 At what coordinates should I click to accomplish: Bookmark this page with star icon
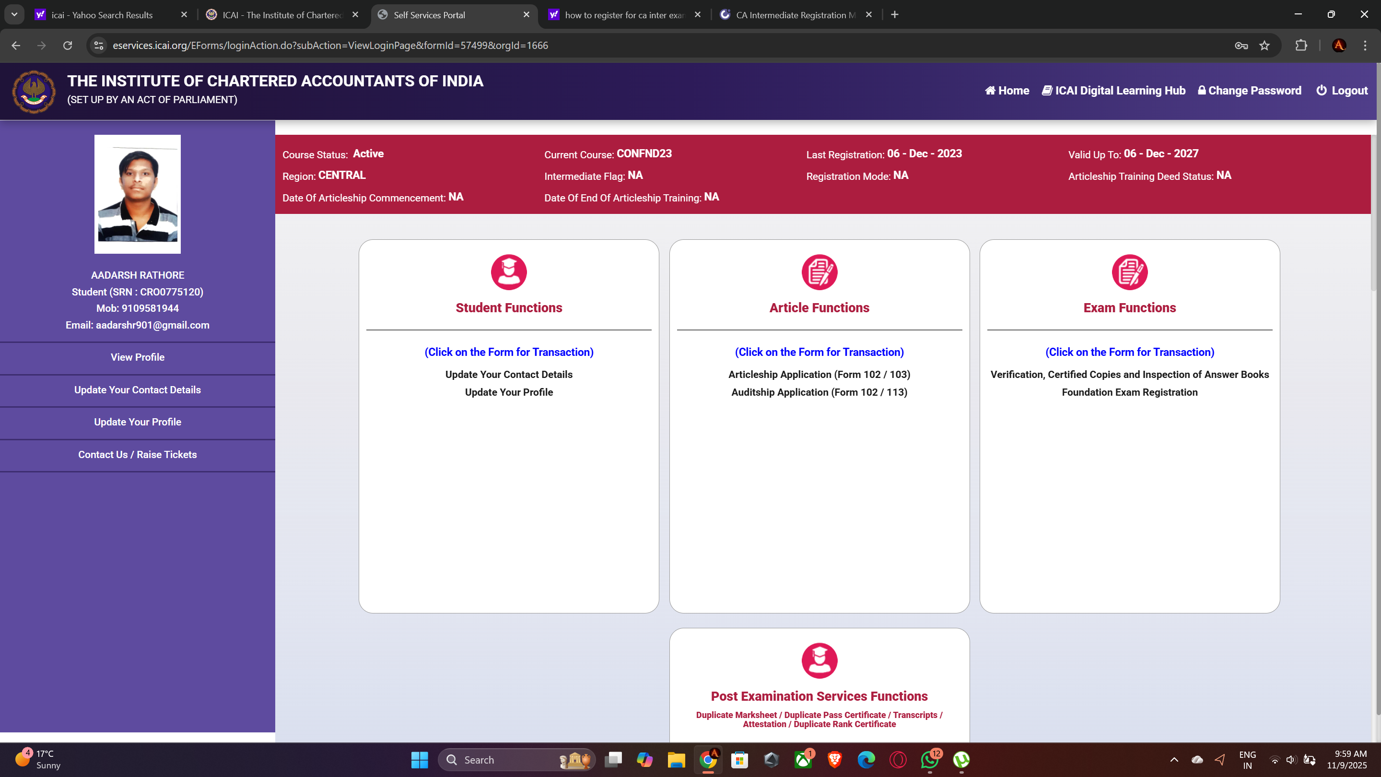1264,46
